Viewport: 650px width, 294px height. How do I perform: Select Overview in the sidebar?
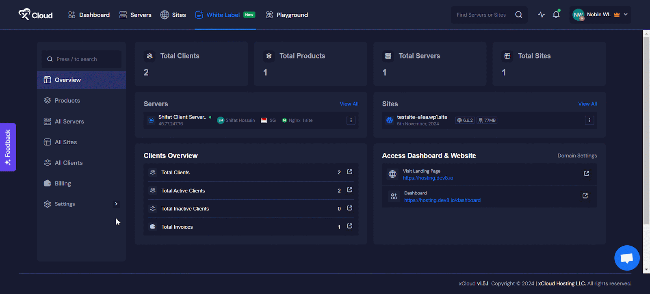pos(81,80)
